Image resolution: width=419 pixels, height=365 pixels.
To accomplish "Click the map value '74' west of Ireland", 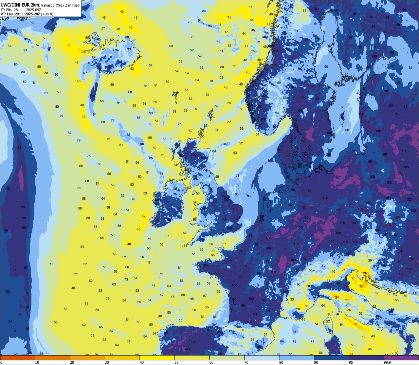I will pyautogui.click(x=127, y=210).
